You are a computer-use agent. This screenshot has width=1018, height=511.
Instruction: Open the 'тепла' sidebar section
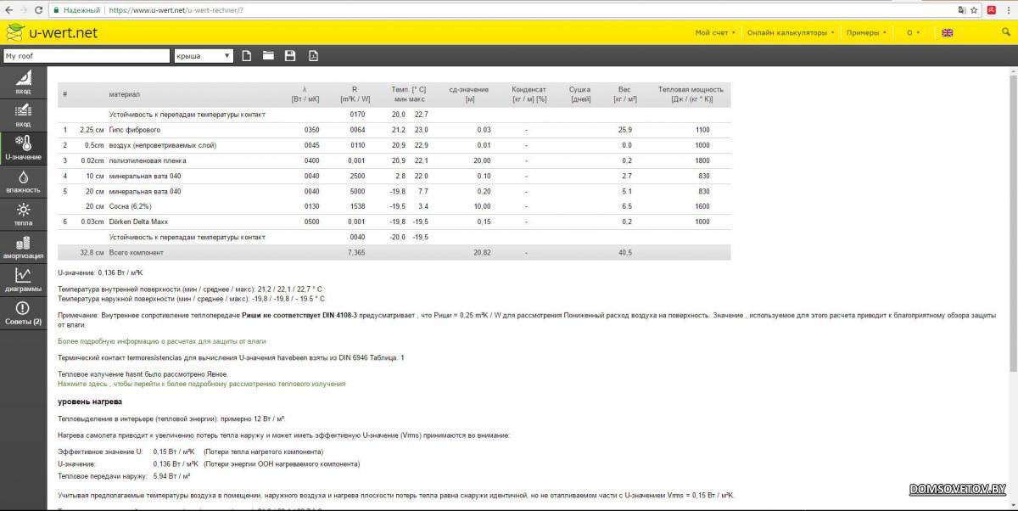point(23,214)
